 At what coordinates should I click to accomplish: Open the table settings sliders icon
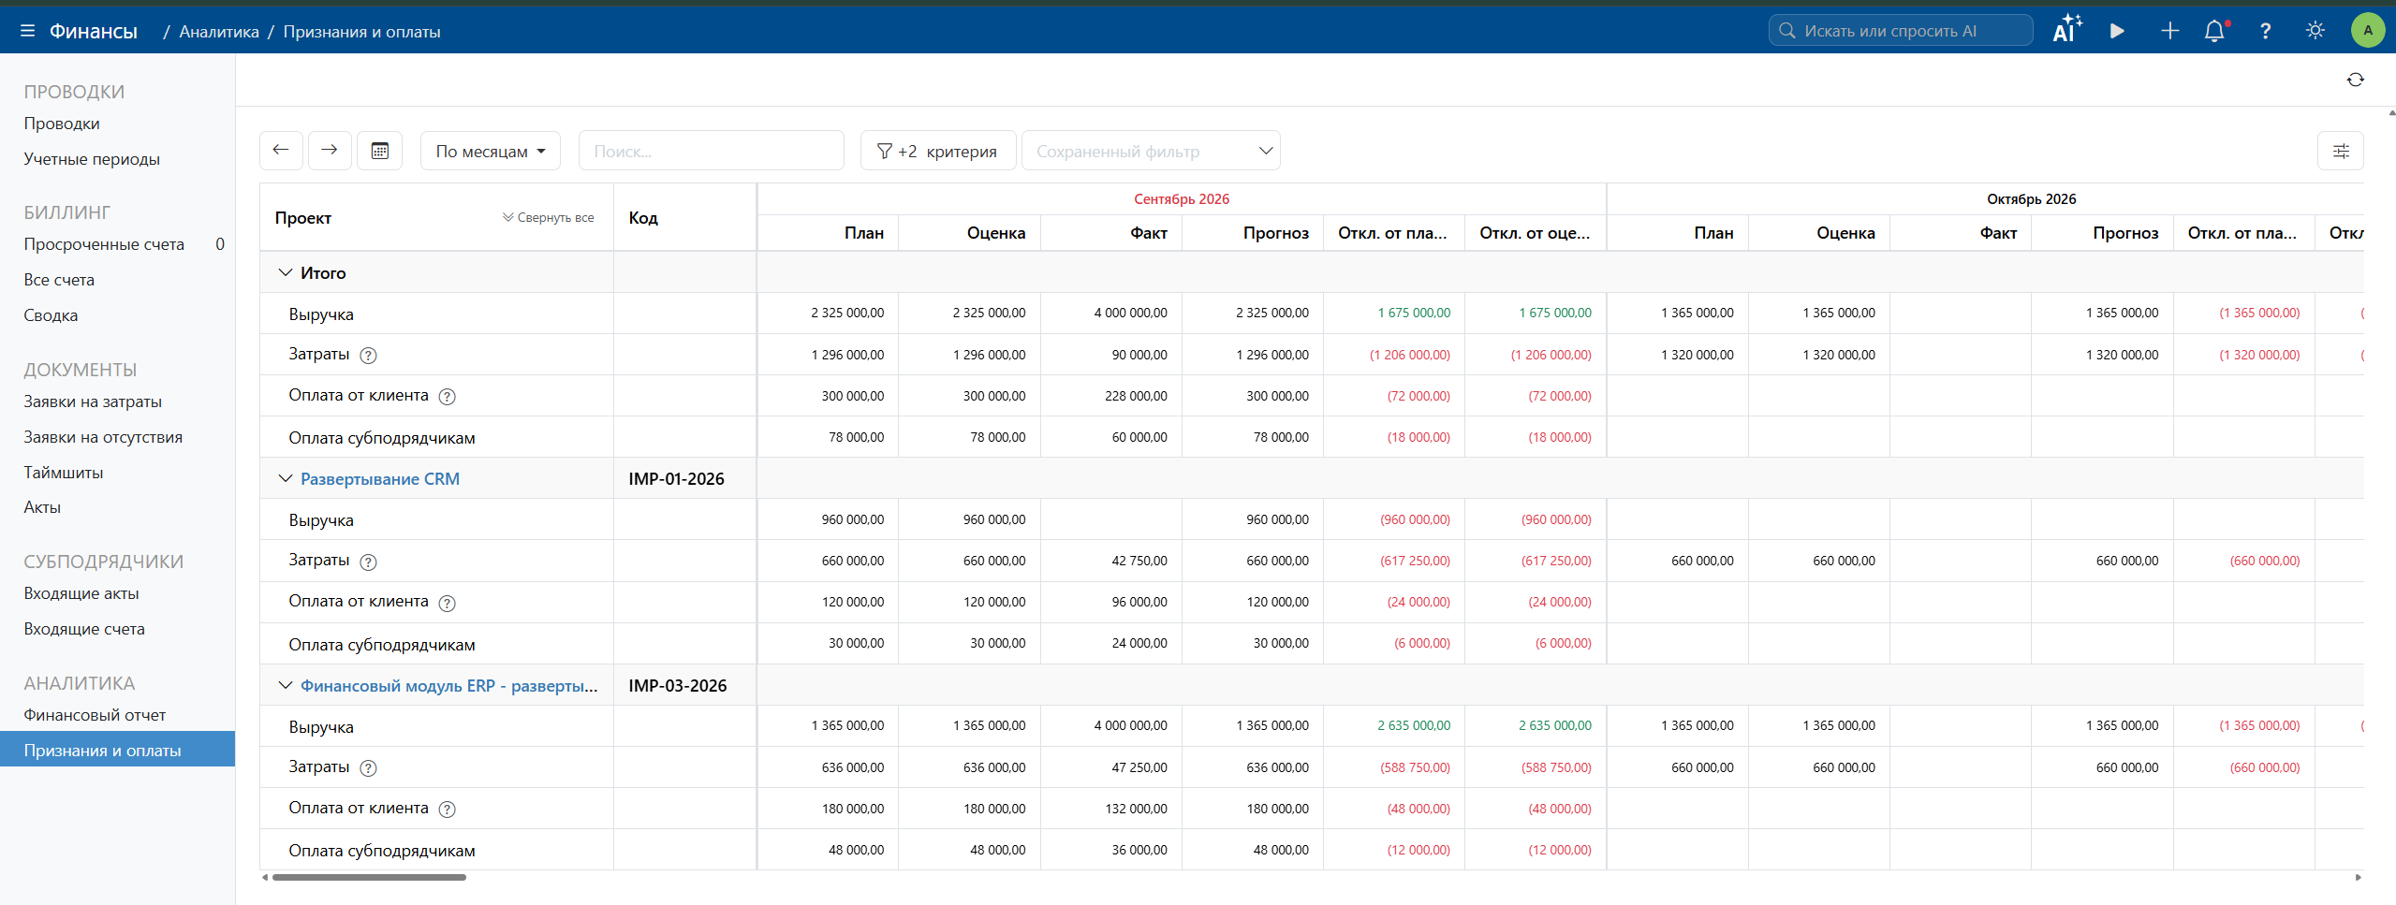tap(2340, 151)
